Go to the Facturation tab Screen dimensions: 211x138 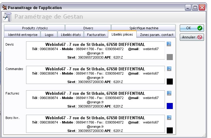tap(96, 35)
